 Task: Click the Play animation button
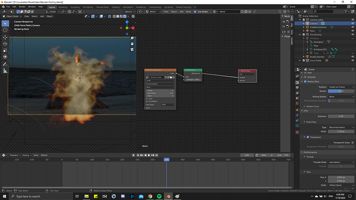point(149,155)
